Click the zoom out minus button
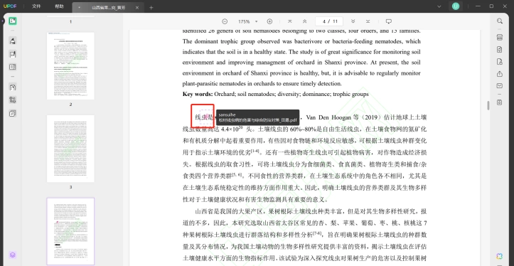The image size is (514, 266). [x=225, y=21]
